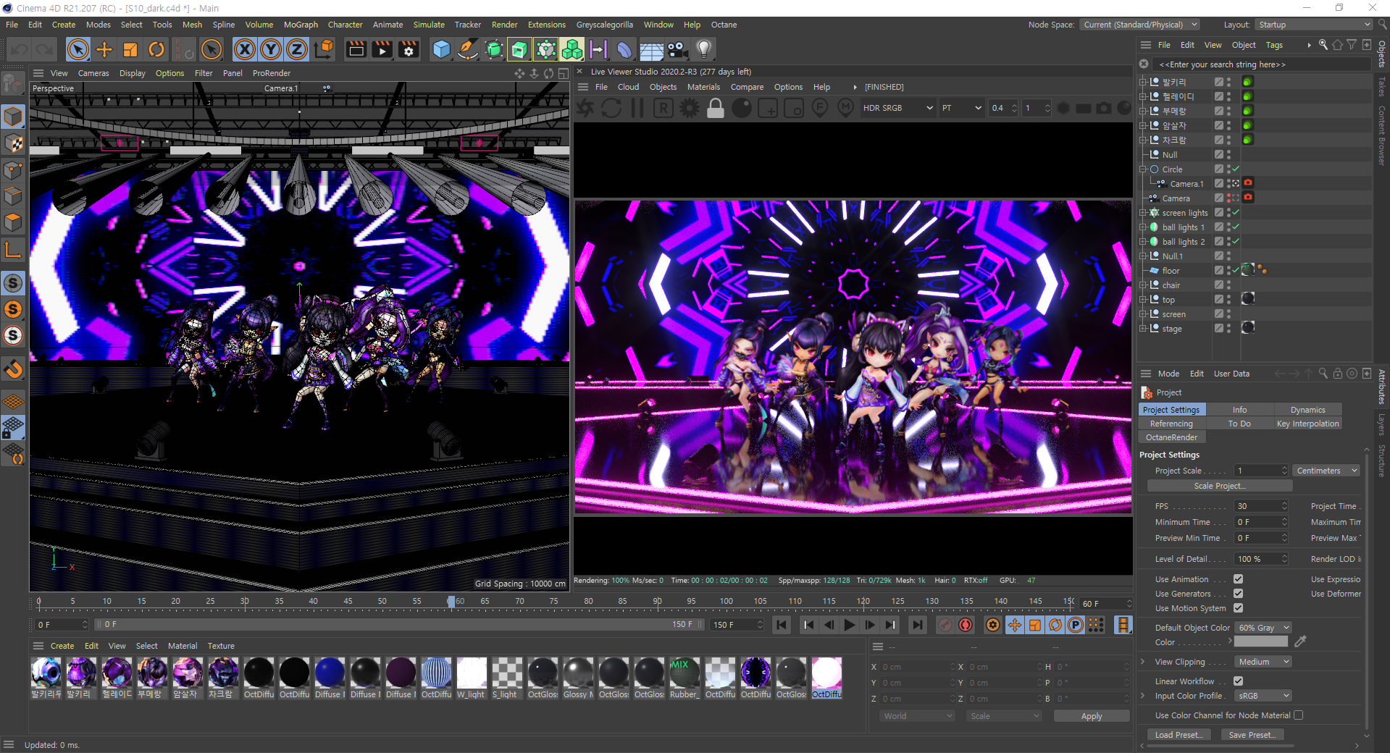Click project Color swatch
Image resolution: width=1390 pixels, height=753 pixels.
coord(1261,641)
